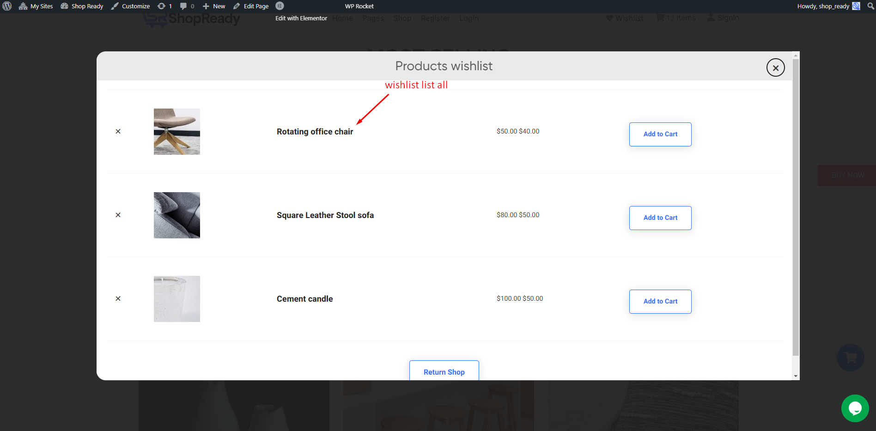Click the updates icon in admin bar
The image size is (876, 431).
164,6
